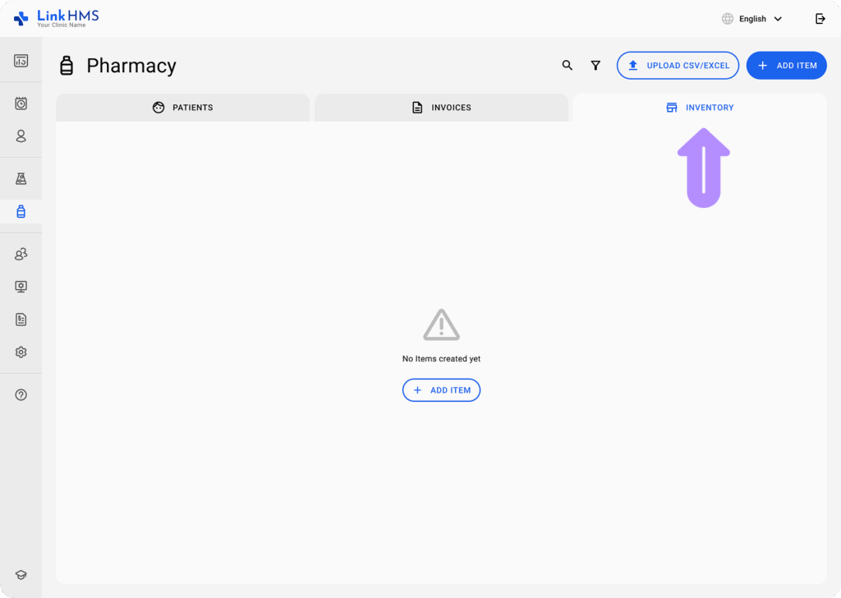
Task: Click the Upload CSV/Excel button
Action: (678, 66)
